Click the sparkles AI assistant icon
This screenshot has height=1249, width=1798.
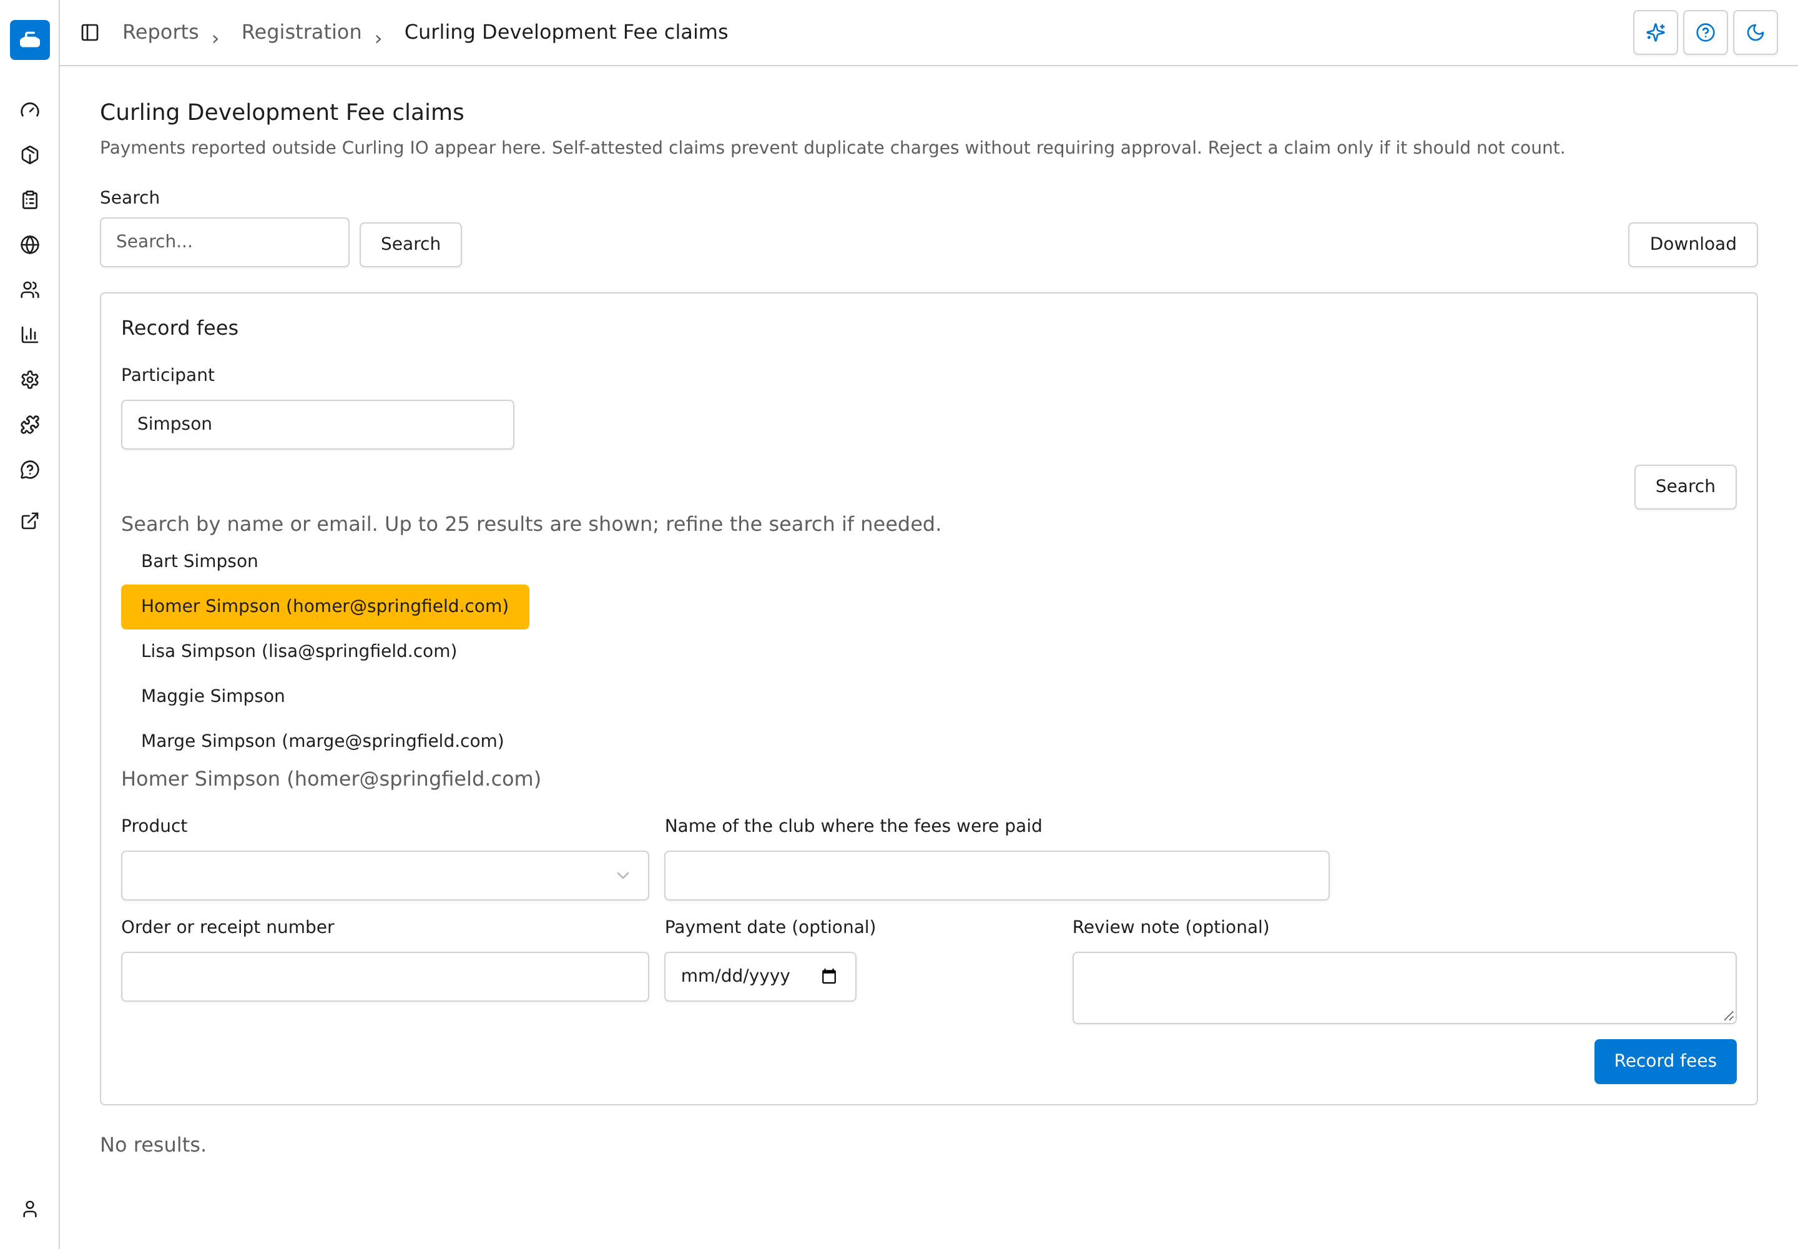[x=1656, y=32]
